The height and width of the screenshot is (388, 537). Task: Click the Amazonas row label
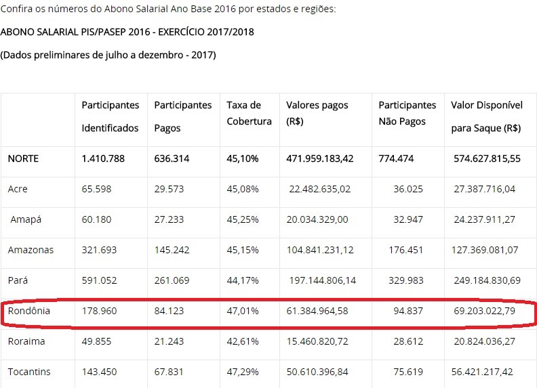coord(31,250)
